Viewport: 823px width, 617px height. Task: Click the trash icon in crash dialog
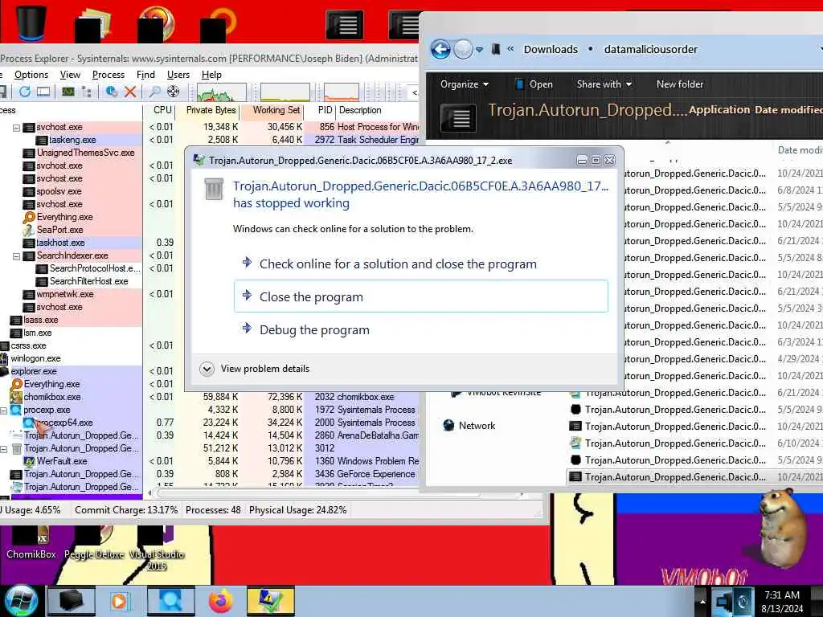point(214,189)
